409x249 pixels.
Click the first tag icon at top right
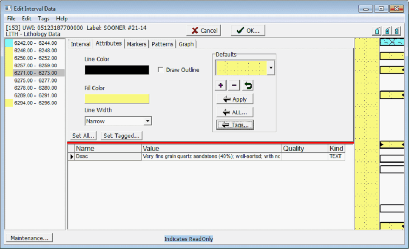[377, 31]
